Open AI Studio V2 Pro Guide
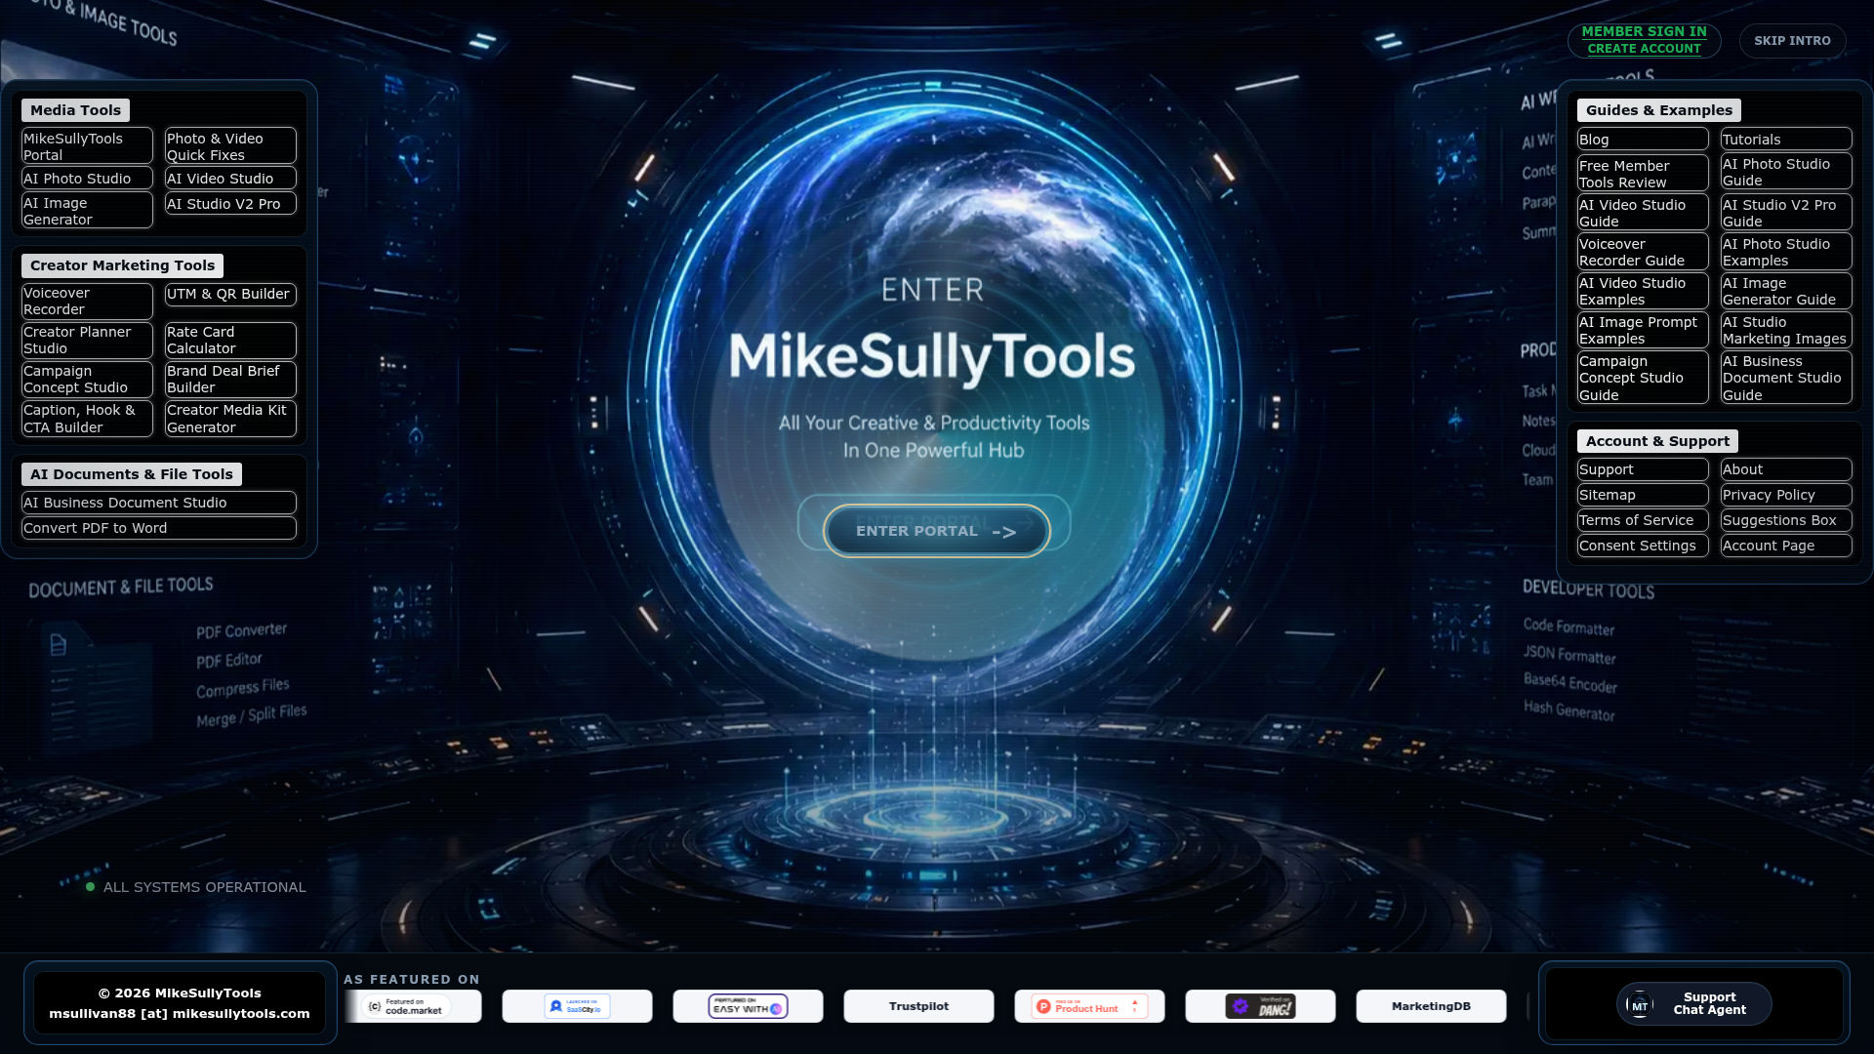This screenshot has height=1054, width=1874. 1786,213
